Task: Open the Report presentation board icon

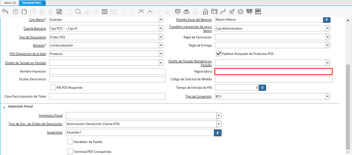Action: [x=178, y=12]
